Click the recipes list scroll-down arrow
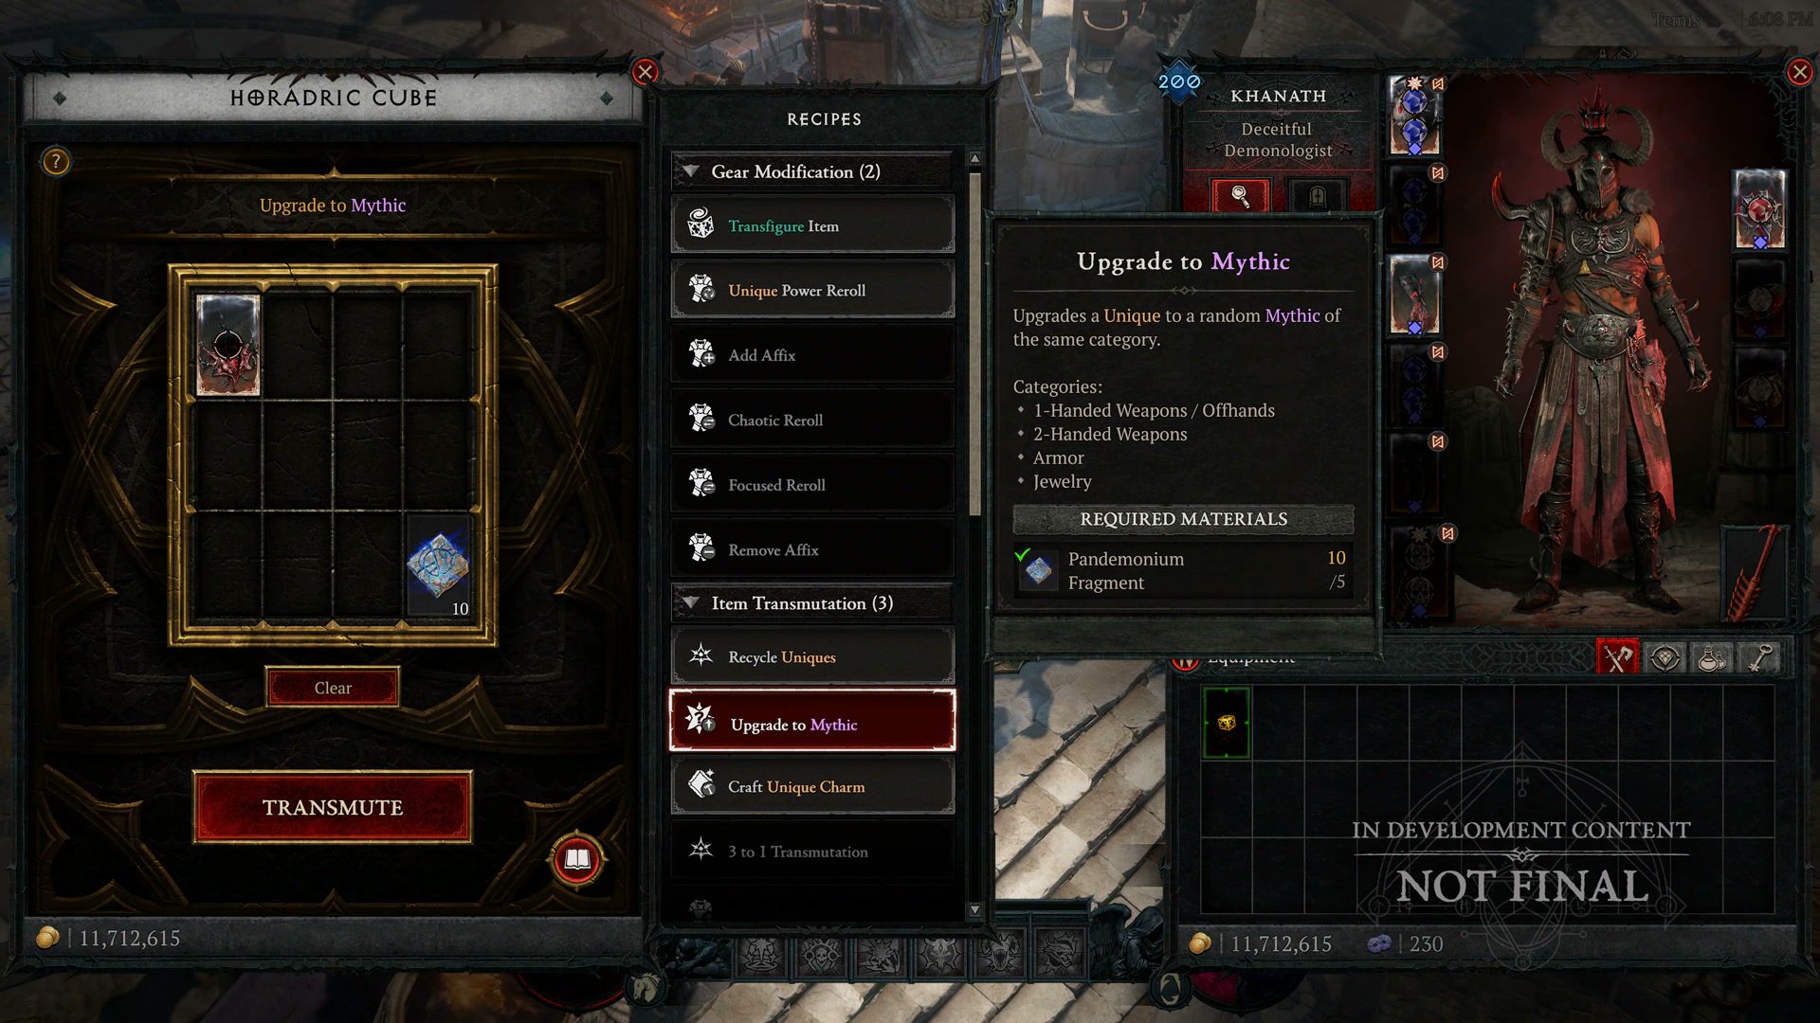 [974, 910]
